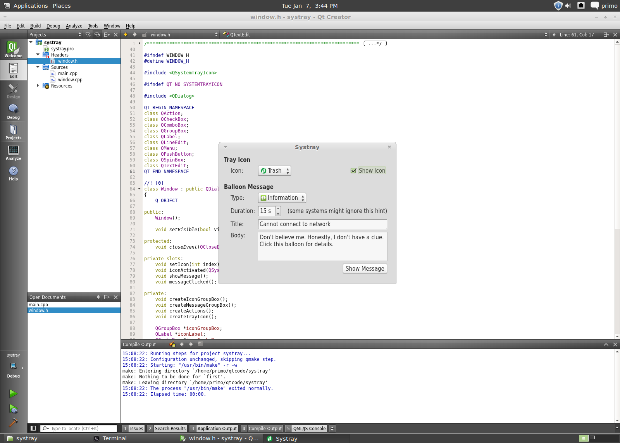The image size is (620, 443).
Task: Open the balloon Type dropdown
Action: coord(282,198)
